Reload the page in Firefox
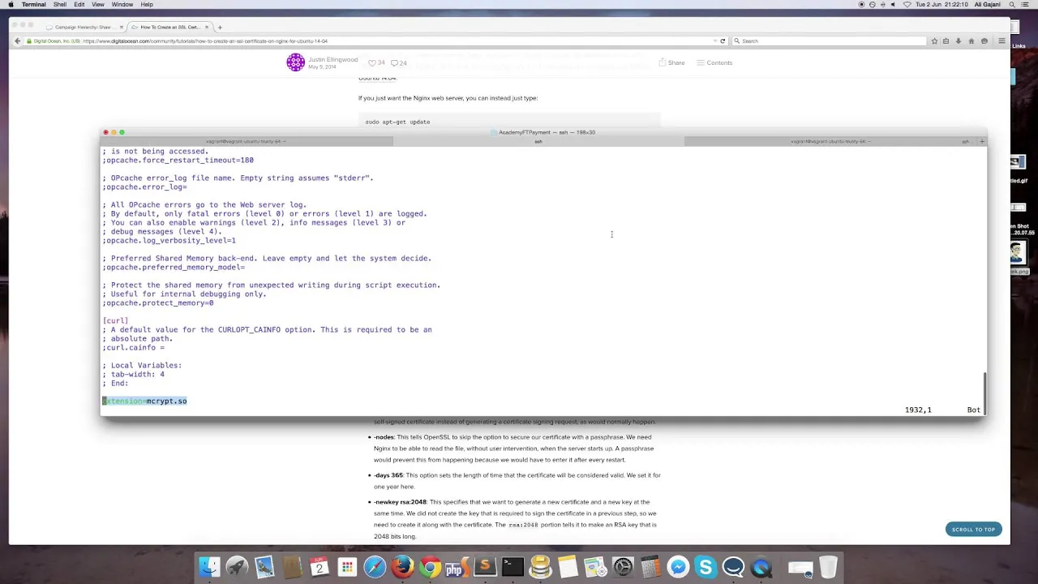 point(723,41)
